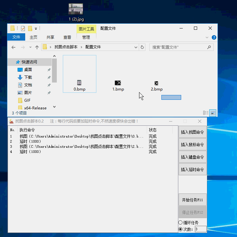The height and width of the screenshot is (237, 237).
Task: Switch to large icons view in status bar
Action: coord(213,113)
